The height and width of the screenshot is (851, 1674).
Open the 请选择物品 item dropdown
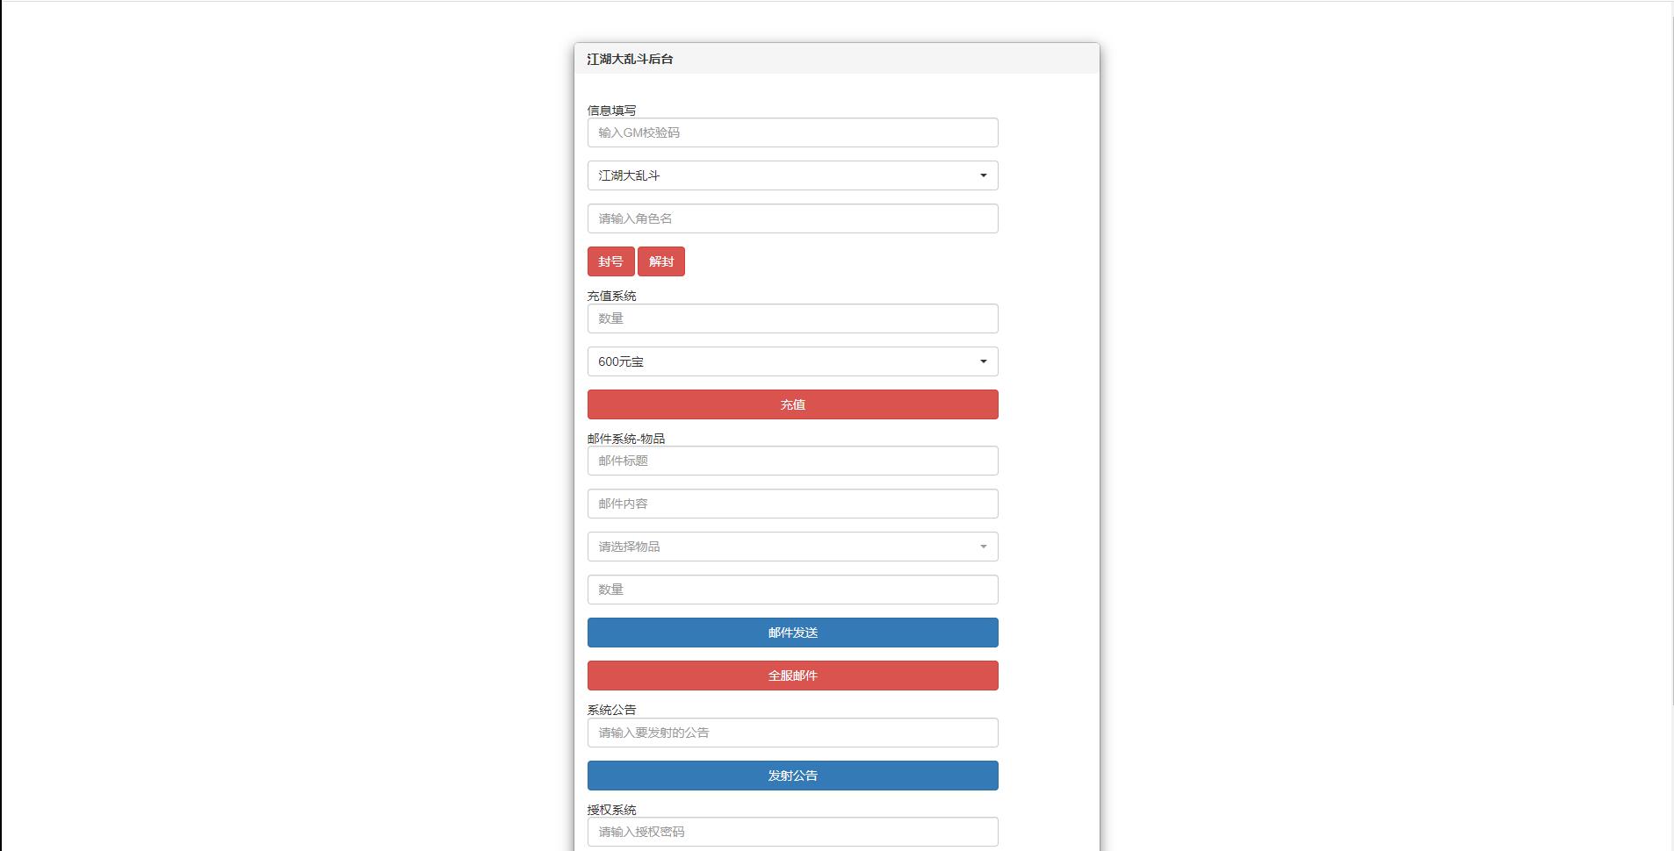tap(792, 547)
